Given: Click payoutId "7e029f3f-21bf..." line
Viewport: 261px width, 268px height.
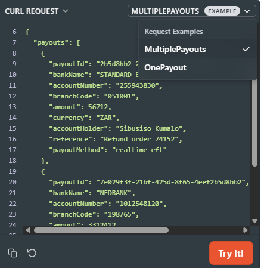Looking at the screenshot, I should point(149,182).
